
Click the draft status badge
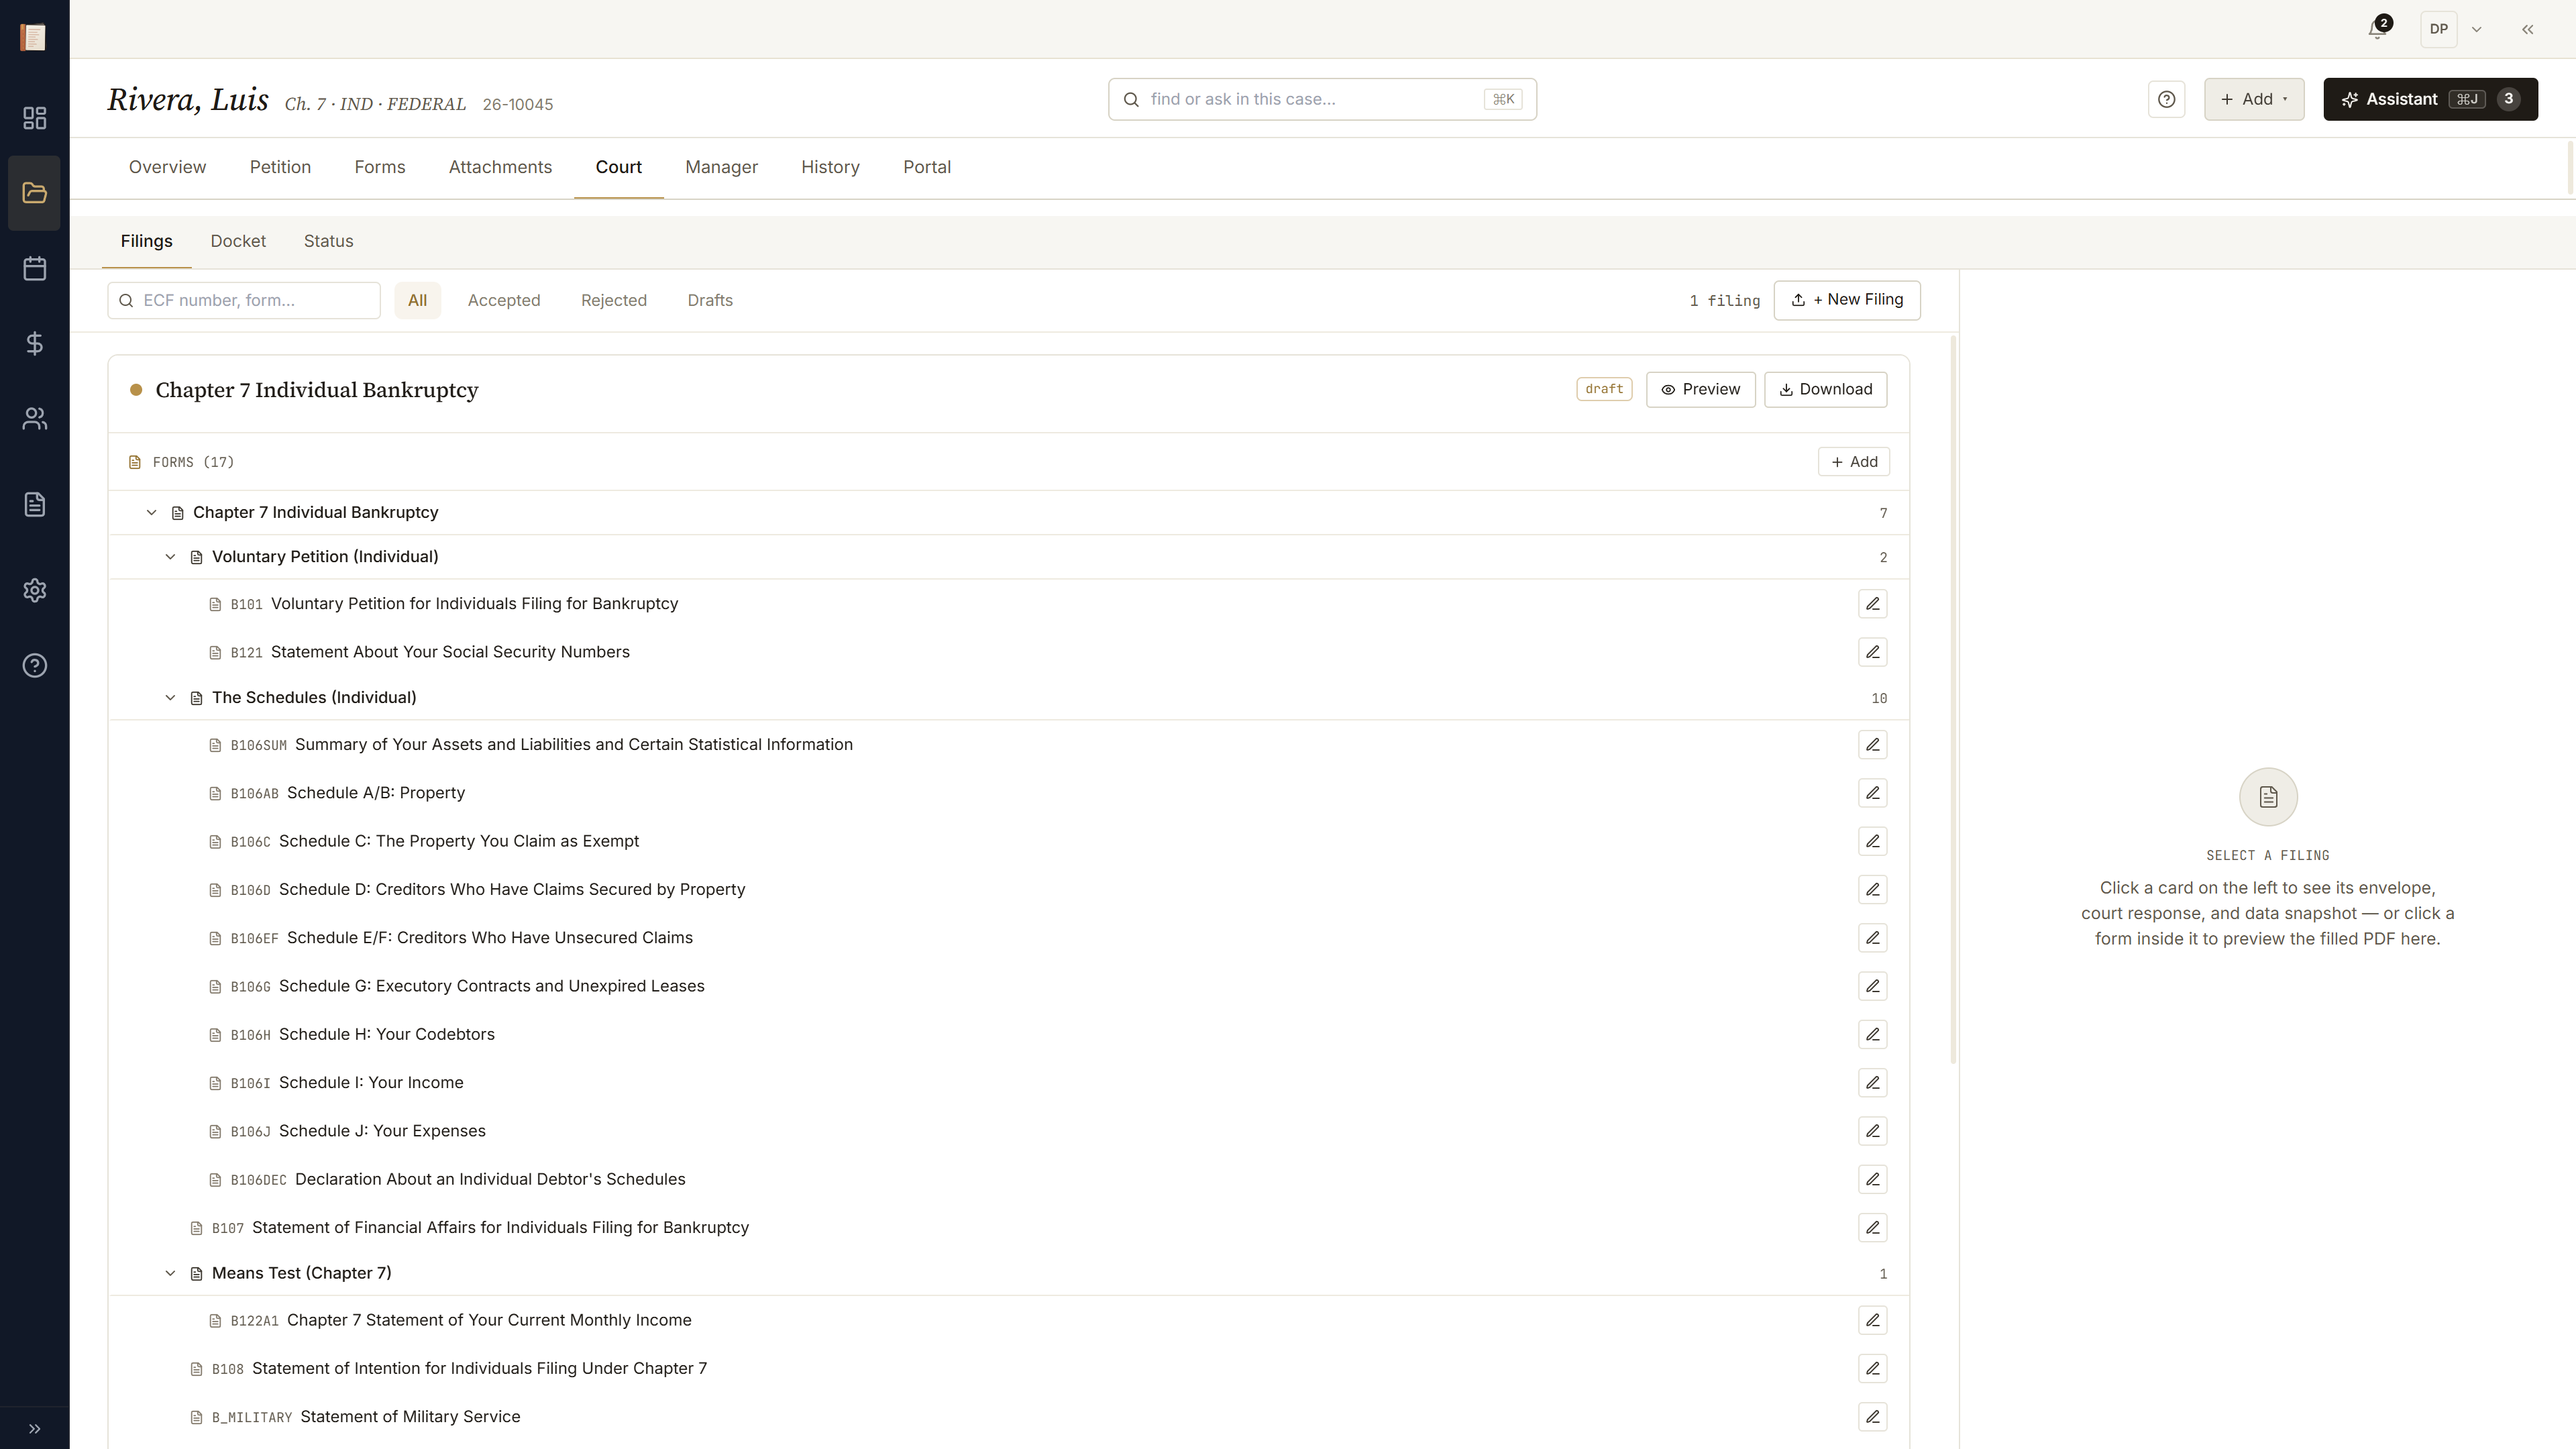click(x=1604, y=389)
